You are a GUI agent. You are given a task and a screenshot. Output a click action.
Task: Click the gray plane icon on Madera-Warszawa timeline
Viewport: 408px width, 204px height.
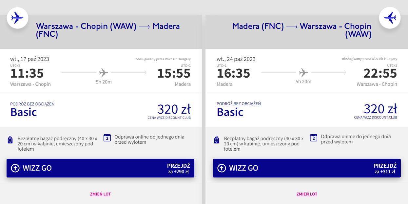point(303,72)
